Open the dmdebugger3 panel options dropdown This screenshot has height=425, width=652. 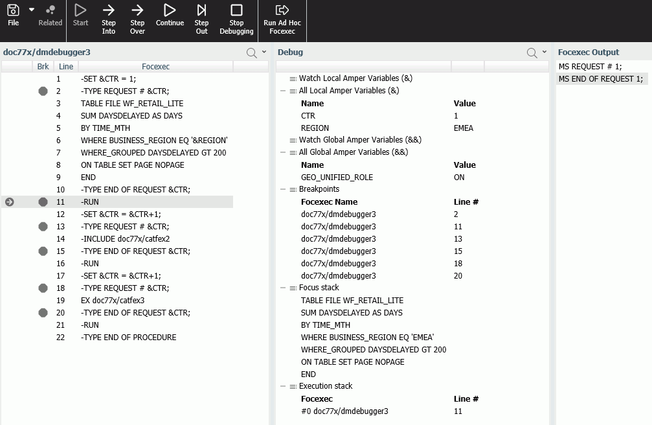pos(264,52)
